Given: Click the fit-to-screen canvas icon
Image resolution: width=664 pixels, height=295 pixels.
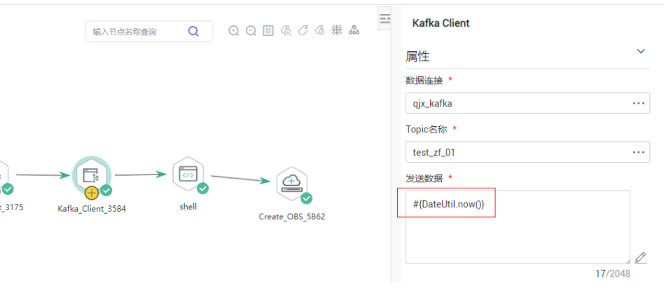Looking at the screenshot, I should [268, 31].
